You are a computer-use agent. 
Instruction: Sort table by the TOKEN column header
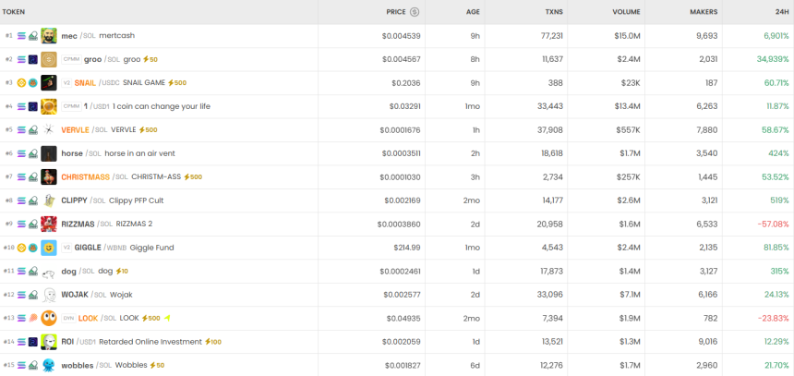click(14, 12)
